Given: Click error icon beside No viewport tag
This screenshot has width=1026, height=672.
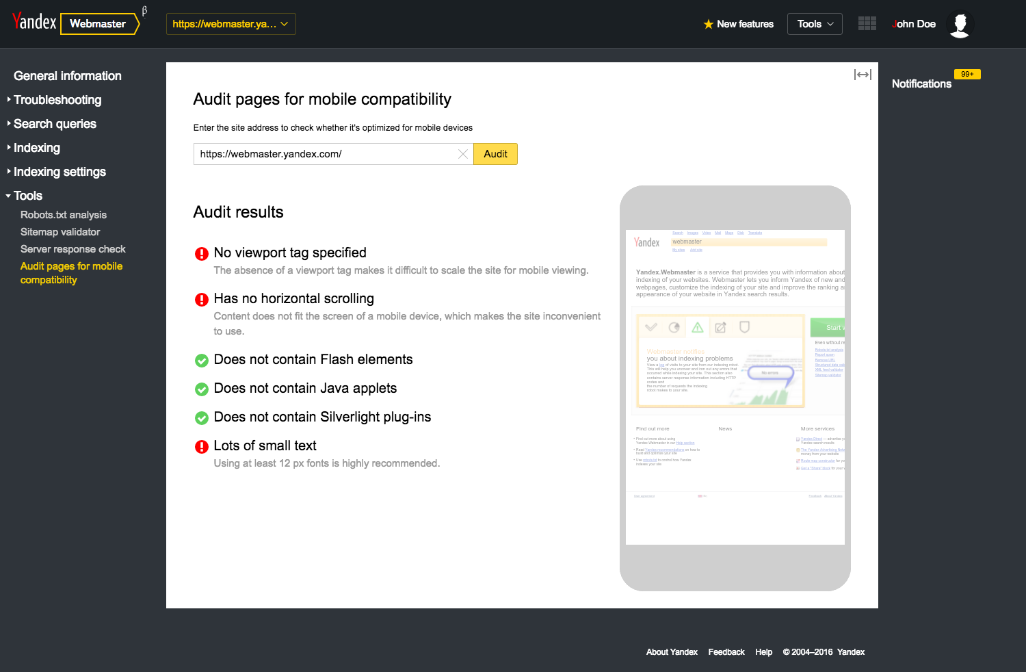Looking at the screenshot, I should tap(202, 254).
